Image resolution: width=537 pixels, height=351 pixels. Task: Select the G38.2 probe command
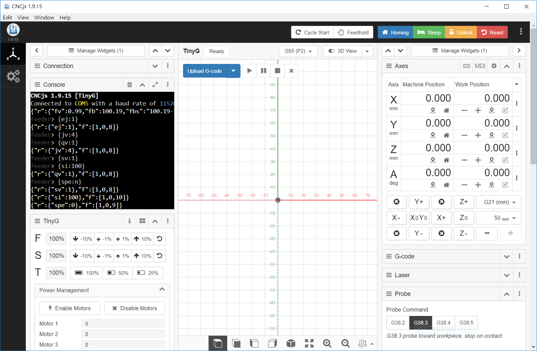click(398, 323)
